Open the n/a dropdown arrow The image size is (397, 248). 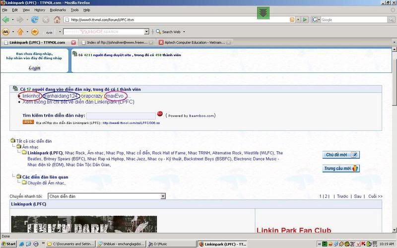click(x=60, y=32)
